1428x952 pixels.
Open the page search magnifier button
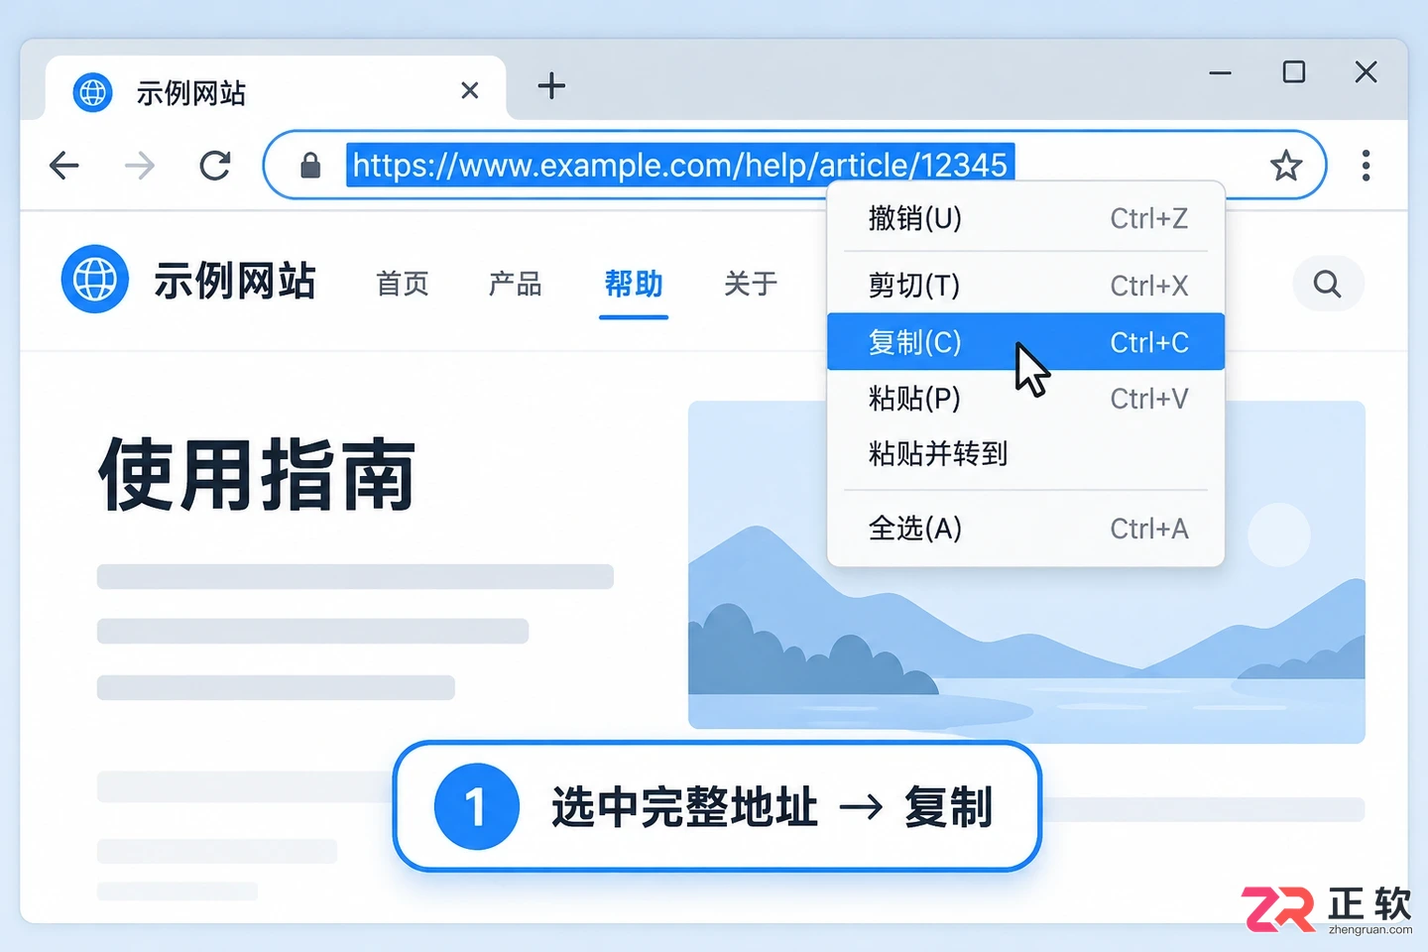click(1328, 284)
